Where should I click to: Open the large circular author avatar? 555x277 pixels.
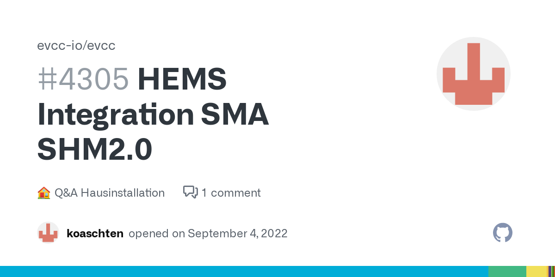[473, 74]
